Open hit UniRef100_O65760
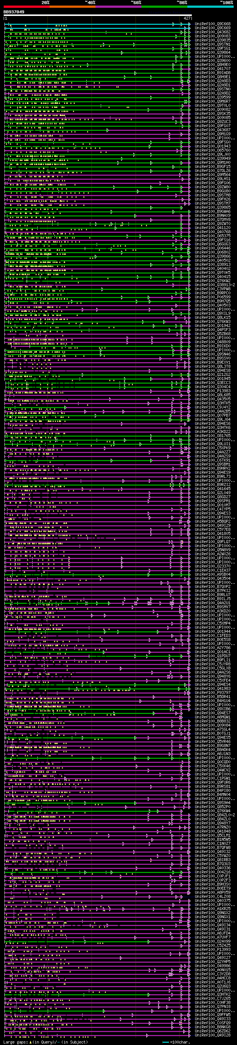The height and width of the screenshot is (1045, 237). [x=212, y=151]
